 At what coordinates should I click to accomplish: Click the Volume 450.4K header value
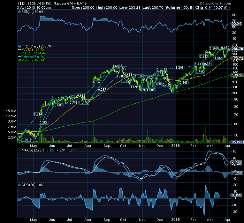[x=180, y=7]
